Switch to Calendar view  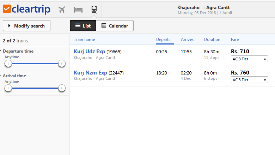pyautogui.click(x=115, y=26)
